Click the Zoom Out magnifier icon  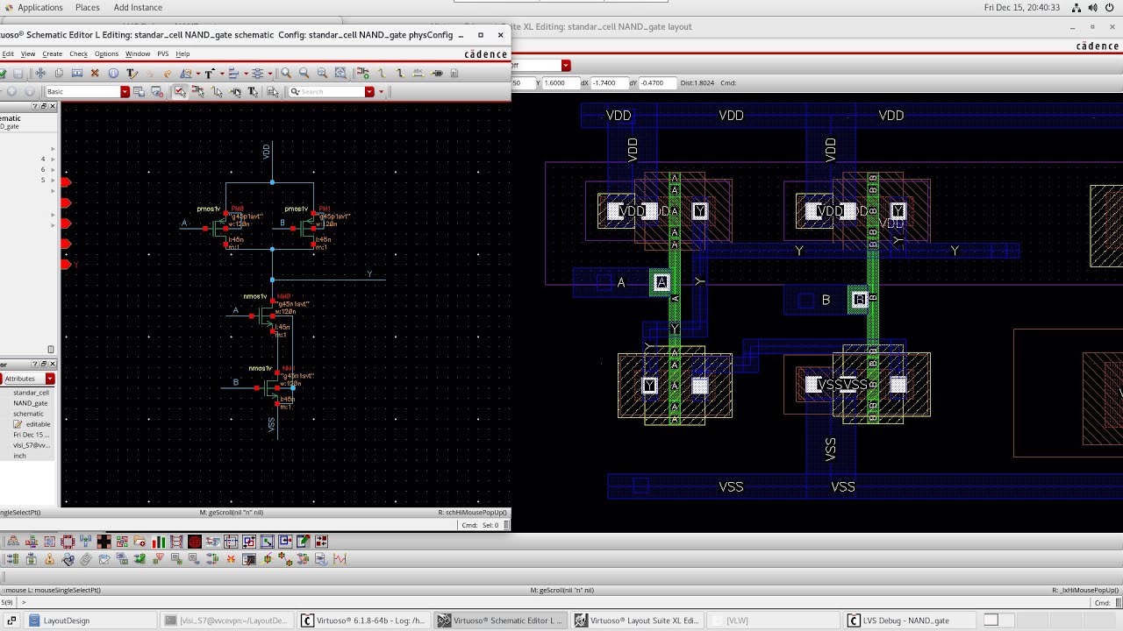click(x=304, y=73)
